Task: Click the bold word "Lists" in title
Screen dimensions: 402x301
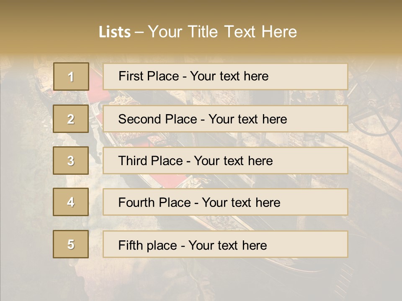Action: 115,32
